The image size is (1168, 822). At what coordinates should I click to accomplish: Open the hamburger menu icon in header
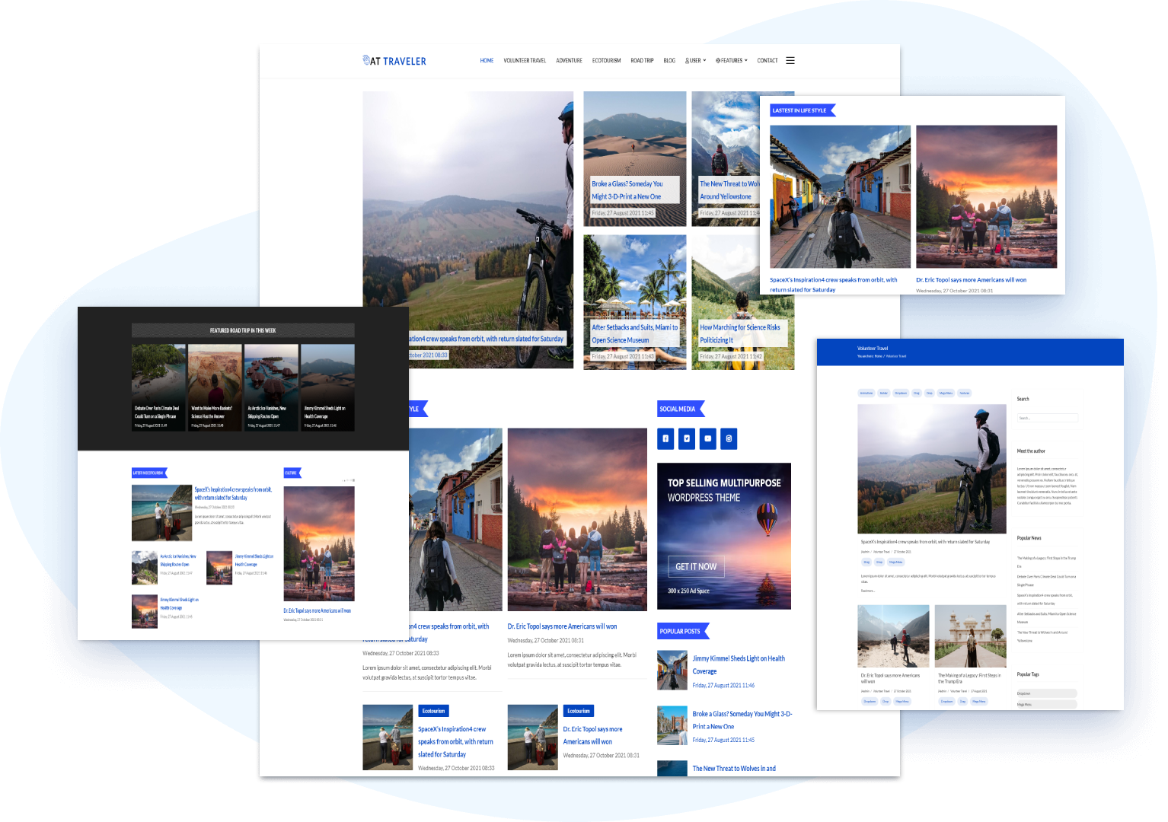coord(790,61)
